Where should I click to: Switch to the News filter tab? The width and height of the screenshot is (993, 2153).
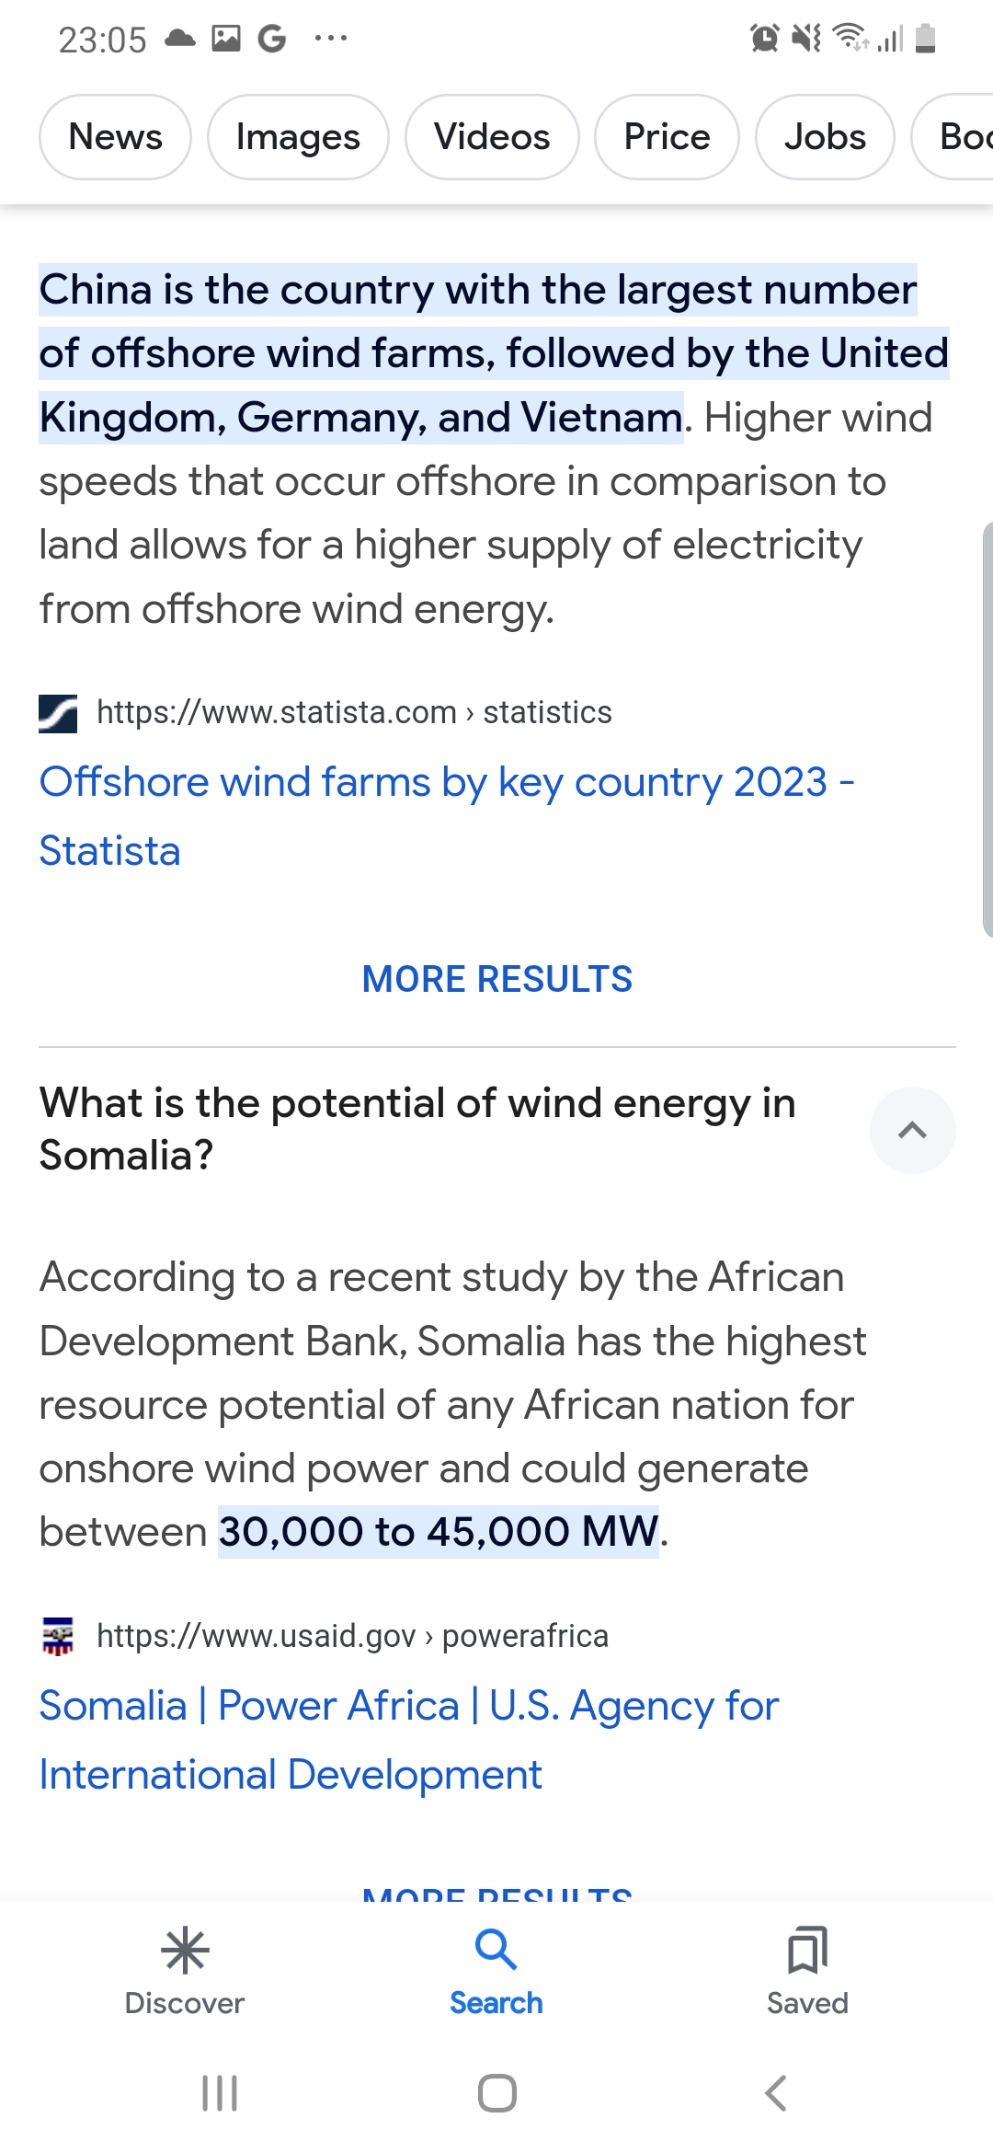coord(115,137)
